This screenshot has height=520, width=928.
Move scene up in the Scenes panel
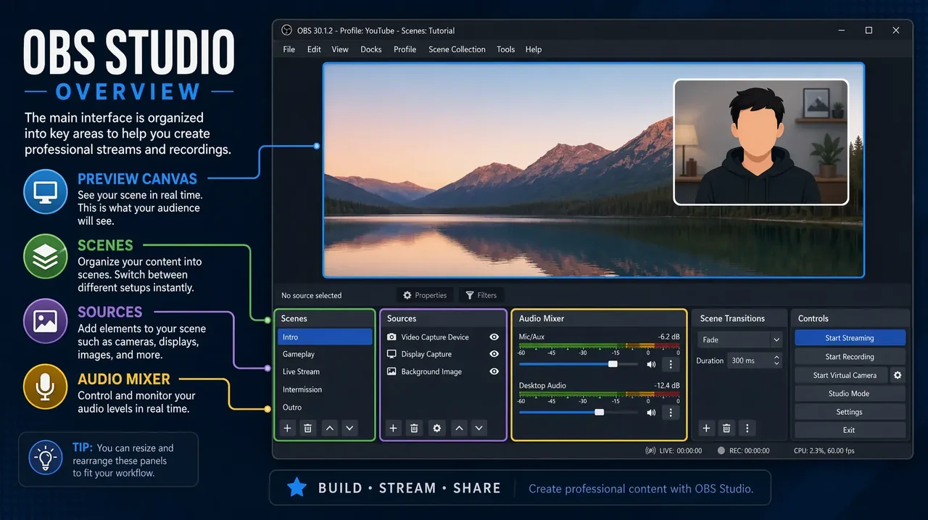pyautogui.click(x=330, y=428)
